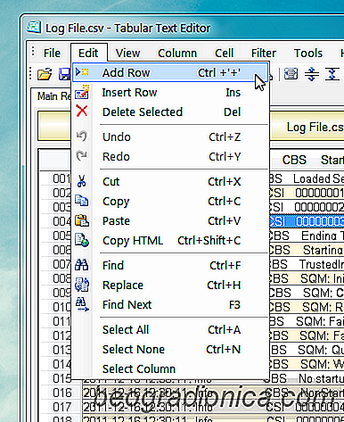Click the CBS column header
This screenshot has width=344, height=422.
coord(294,160)
